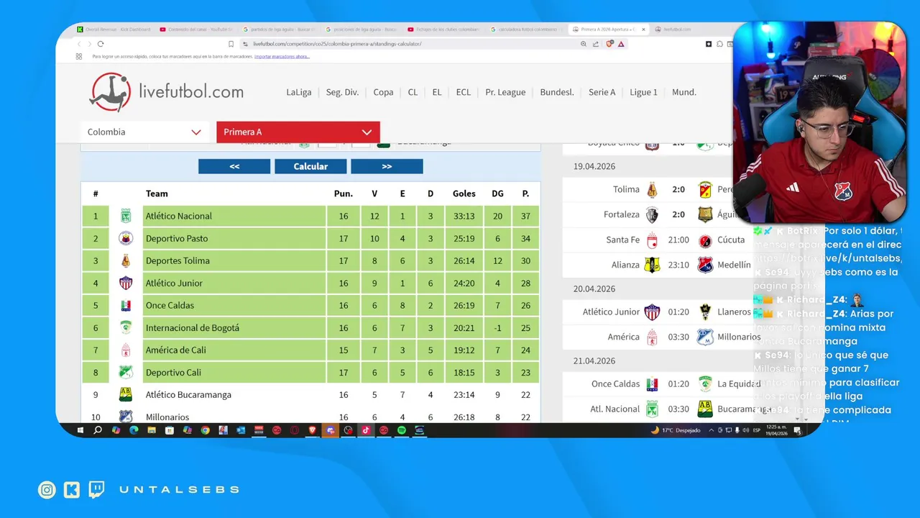Image resolution: width=920 pixels, height=518 pixels.
Task: Click Llaneros in Atlético Junior fixture
Action: pos(734,312)
